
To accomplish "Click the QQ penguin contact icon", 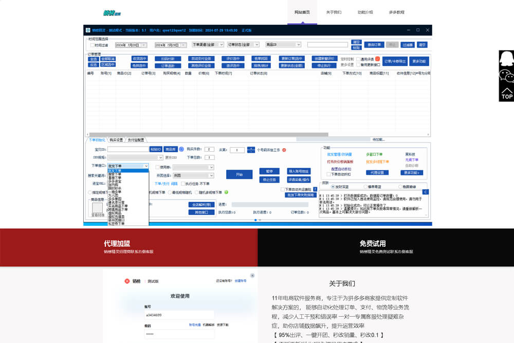I will click(x=506, y=58).
